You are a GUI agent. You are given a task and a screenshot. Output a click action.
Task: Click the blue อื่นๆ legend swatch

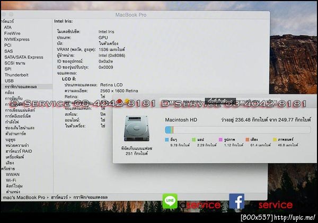167,140
